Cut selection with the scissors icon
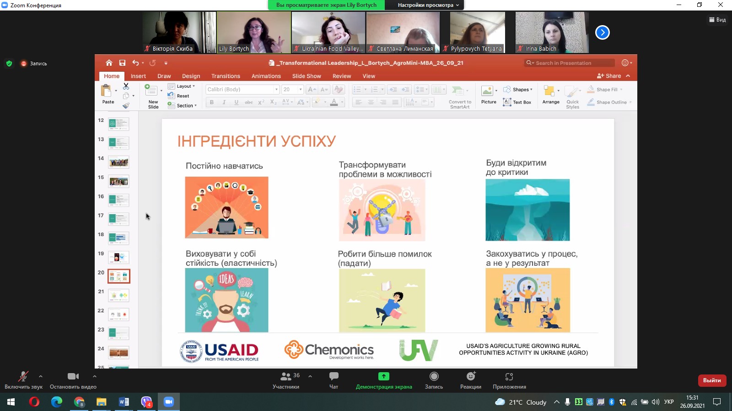Screen dimensions: 732x411 pos(126,86)
